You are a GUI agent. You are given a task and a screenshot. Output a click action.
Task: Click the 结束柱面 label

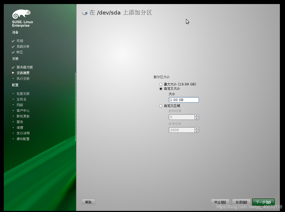[x=175, y=124]
